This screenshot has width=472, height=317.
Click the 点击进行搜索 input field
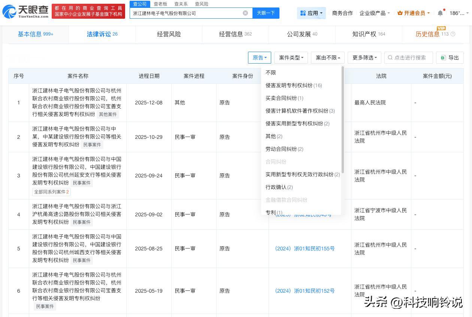click(408, 57)
